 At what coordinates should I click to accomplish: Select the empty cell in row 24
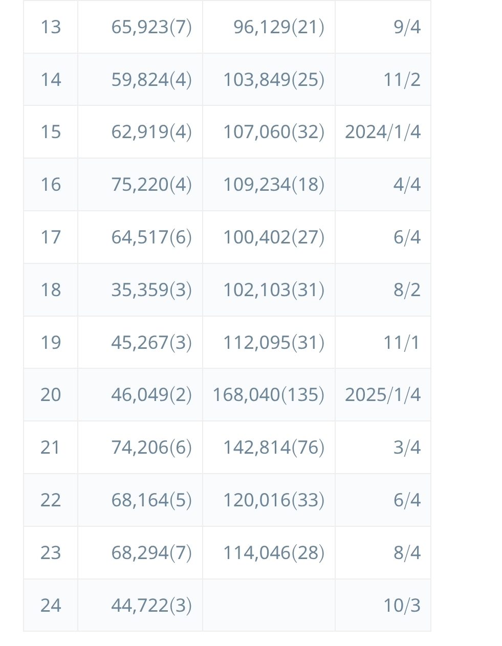click(269, 606)
